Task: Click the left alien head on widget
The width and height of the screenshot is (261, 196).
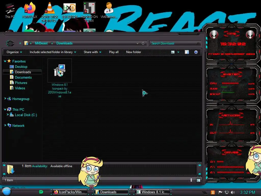Action: pyautogui.click(x=214, y=34)
